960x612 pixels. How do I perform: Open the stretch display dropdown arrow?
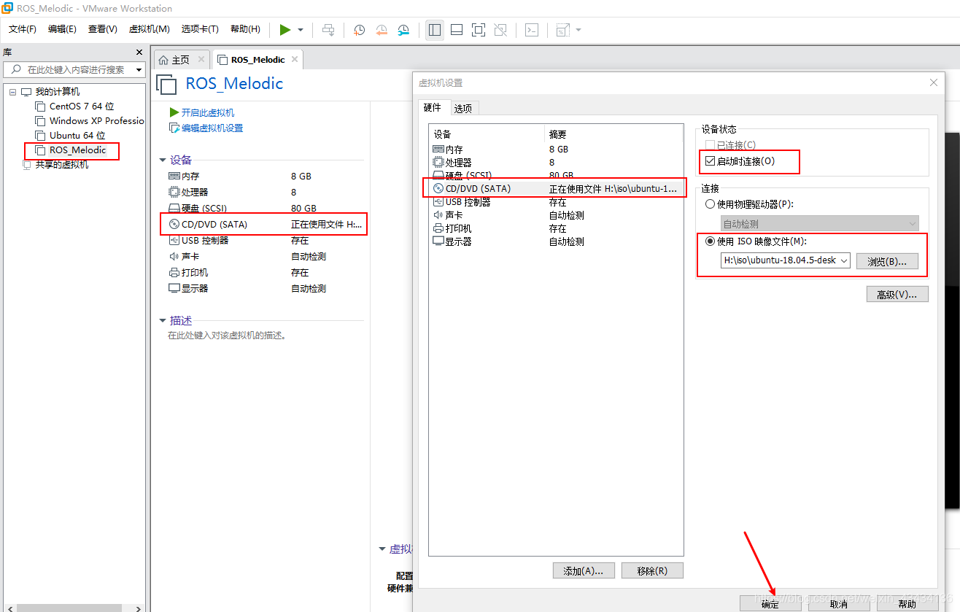tap(578, 30)
